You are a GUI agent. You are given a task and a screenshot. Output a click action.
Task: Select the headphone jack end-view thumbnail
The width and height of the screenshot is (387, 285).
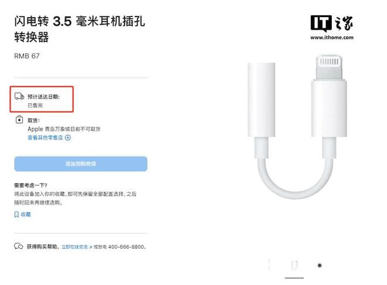click(320, 266)
